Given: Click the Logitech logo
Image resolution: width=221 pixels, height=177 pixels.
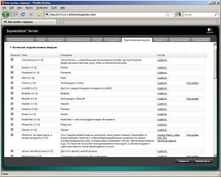Looking at the screenshot, I should pos(210,31).
